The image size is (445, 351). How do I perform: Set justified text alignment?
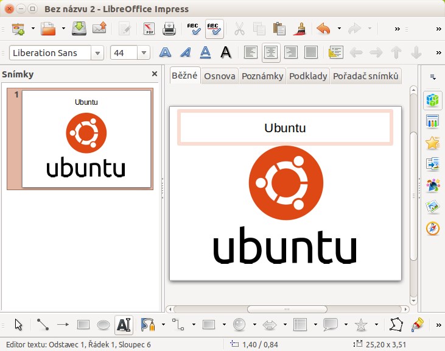click(311, 52)
